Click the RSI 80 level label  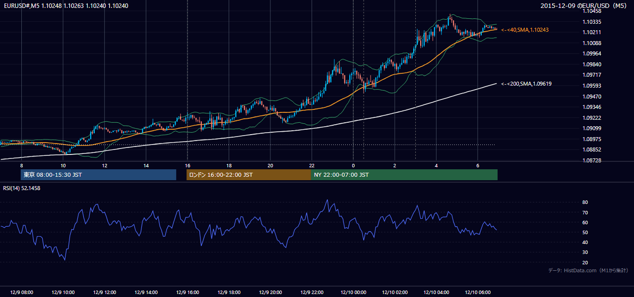pyautogui.click(x=585, y=202)
